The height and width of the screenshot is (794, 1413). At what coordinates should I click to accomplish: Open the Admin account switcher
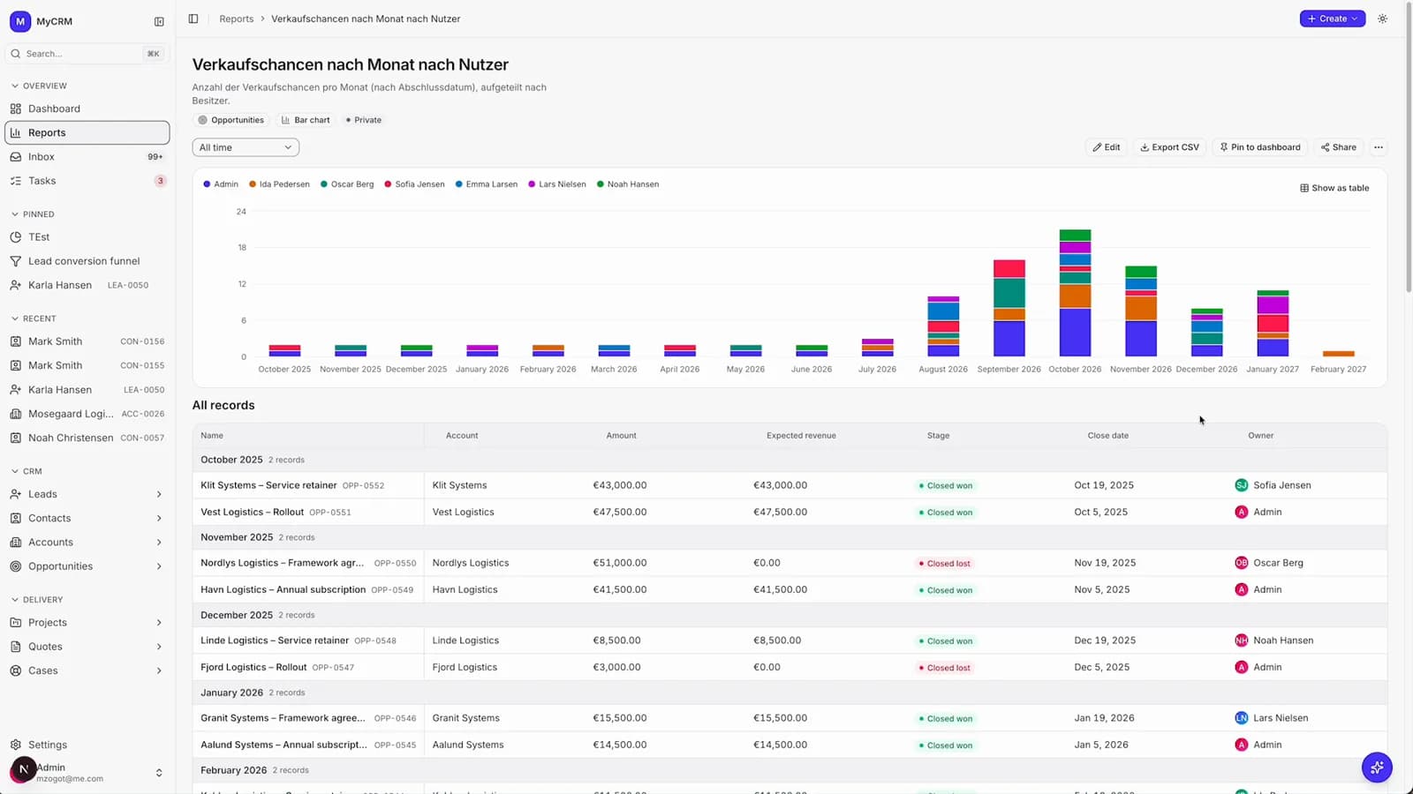pos(87,772)
